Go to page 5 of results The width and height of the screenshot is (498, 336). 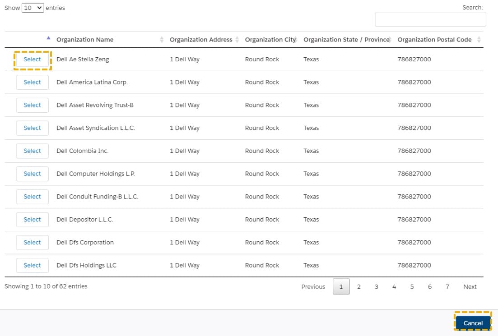pyautogui.click(x=412, y=286)
